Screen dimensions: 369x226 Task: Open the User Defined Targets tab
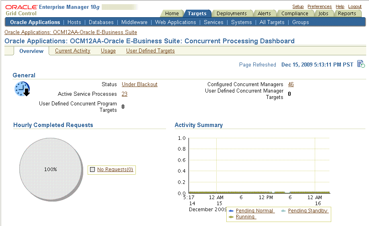click(x=150, y=51)
